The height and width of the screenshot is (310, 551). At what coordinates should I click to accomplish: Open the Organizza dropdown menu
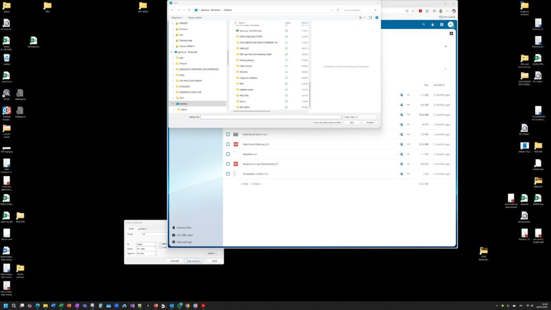pos(178,17)
